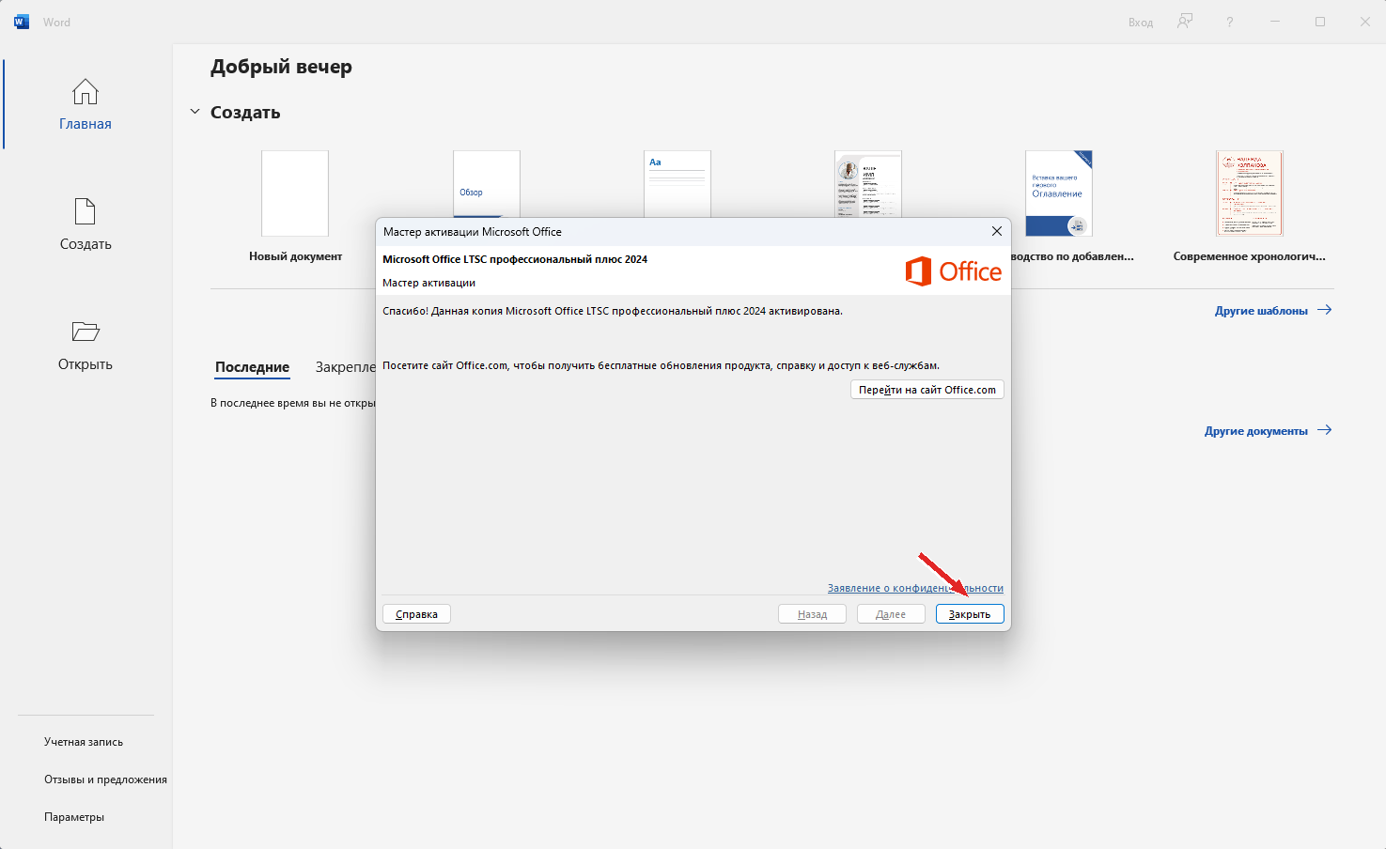Close the activation wizard with X icon
The width and height of the screenshot is (1386, 849).
pyautogui.click(x=997, y=231)
